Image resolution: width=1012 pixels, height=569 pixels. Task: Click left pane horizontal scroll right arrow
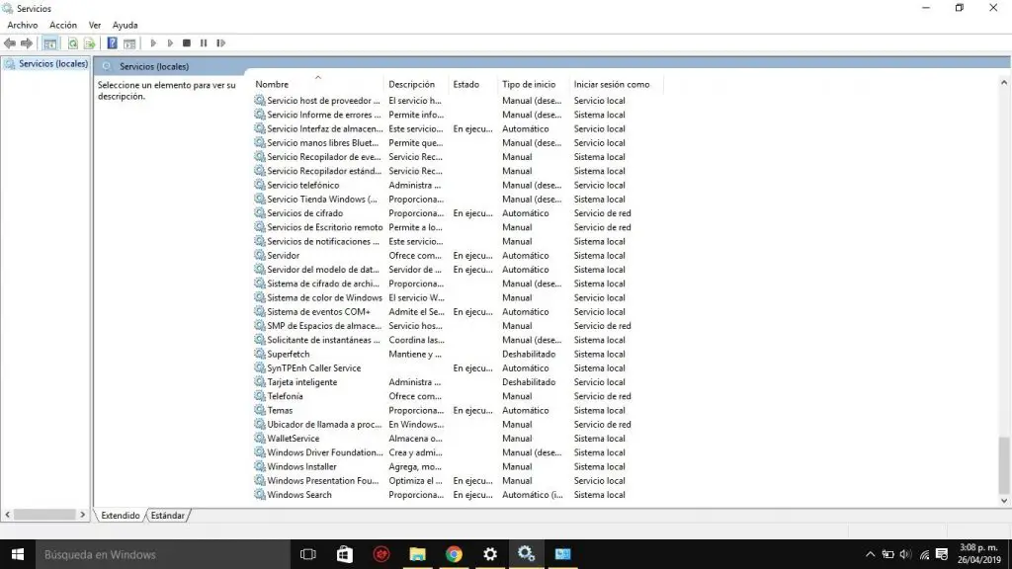point(83,515)
